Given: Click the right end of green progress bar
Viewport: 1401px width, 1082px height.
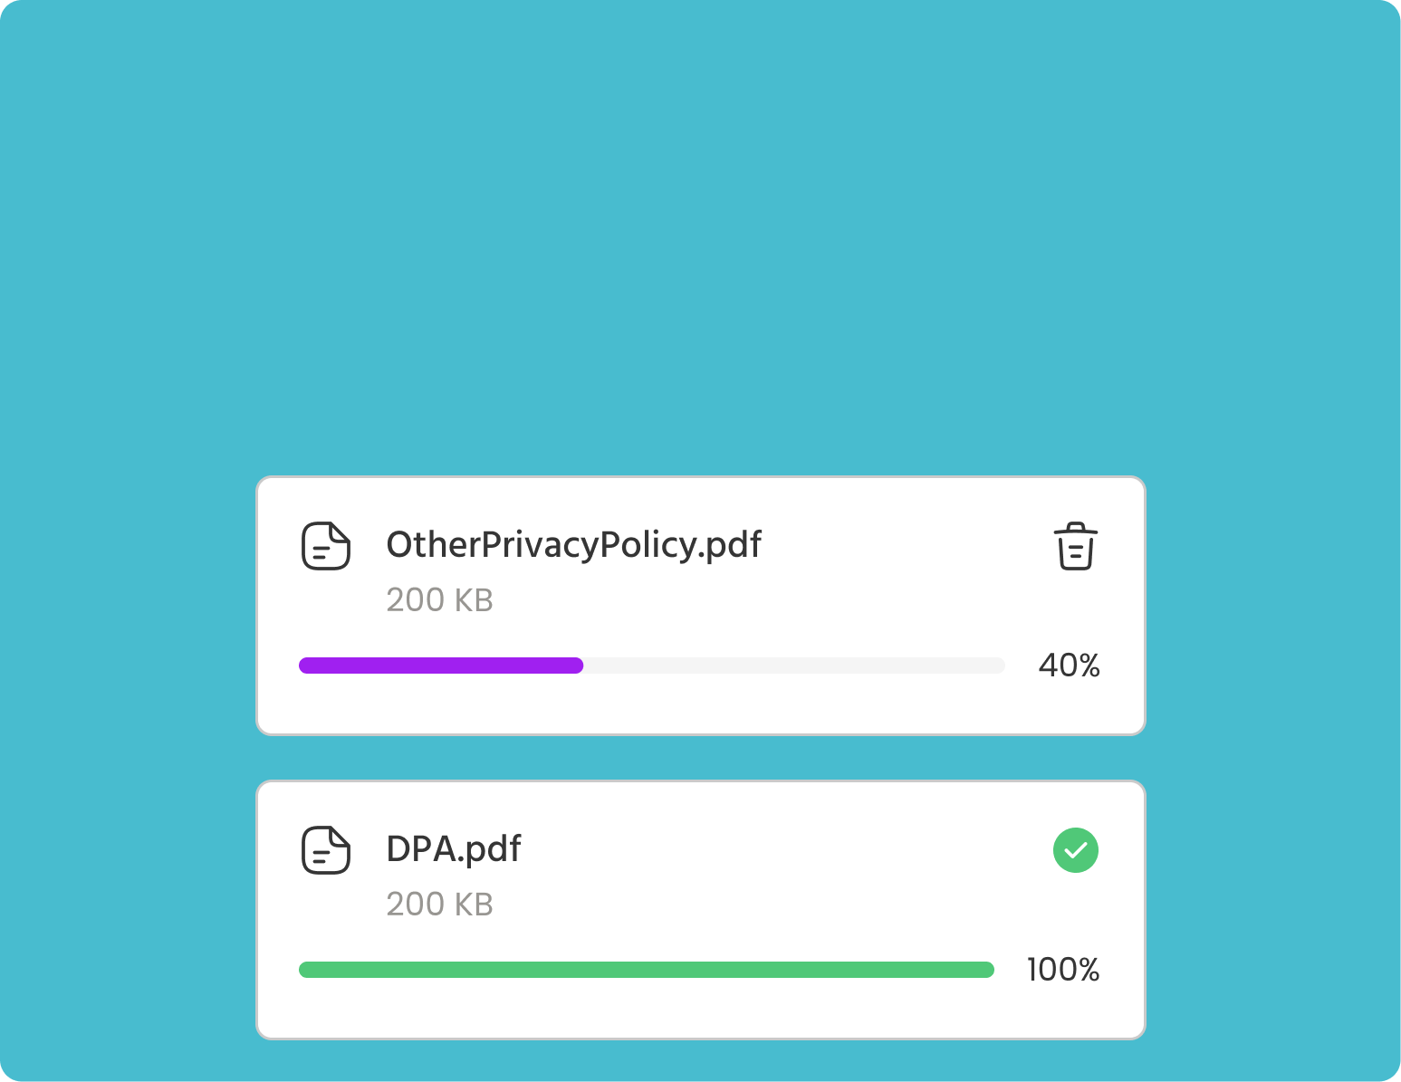Looking at the screenshot, I should [988, 970].
